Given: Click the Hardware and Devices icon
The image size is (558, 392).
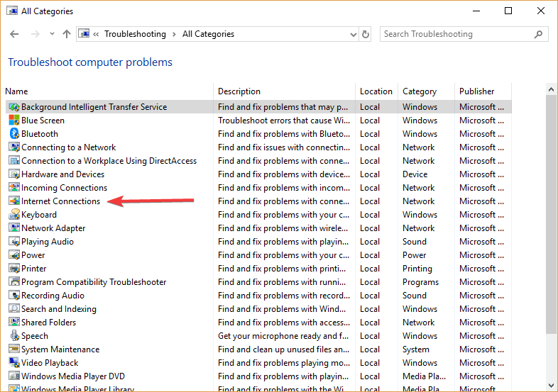Looking at the screenshot, I should 14,174.
